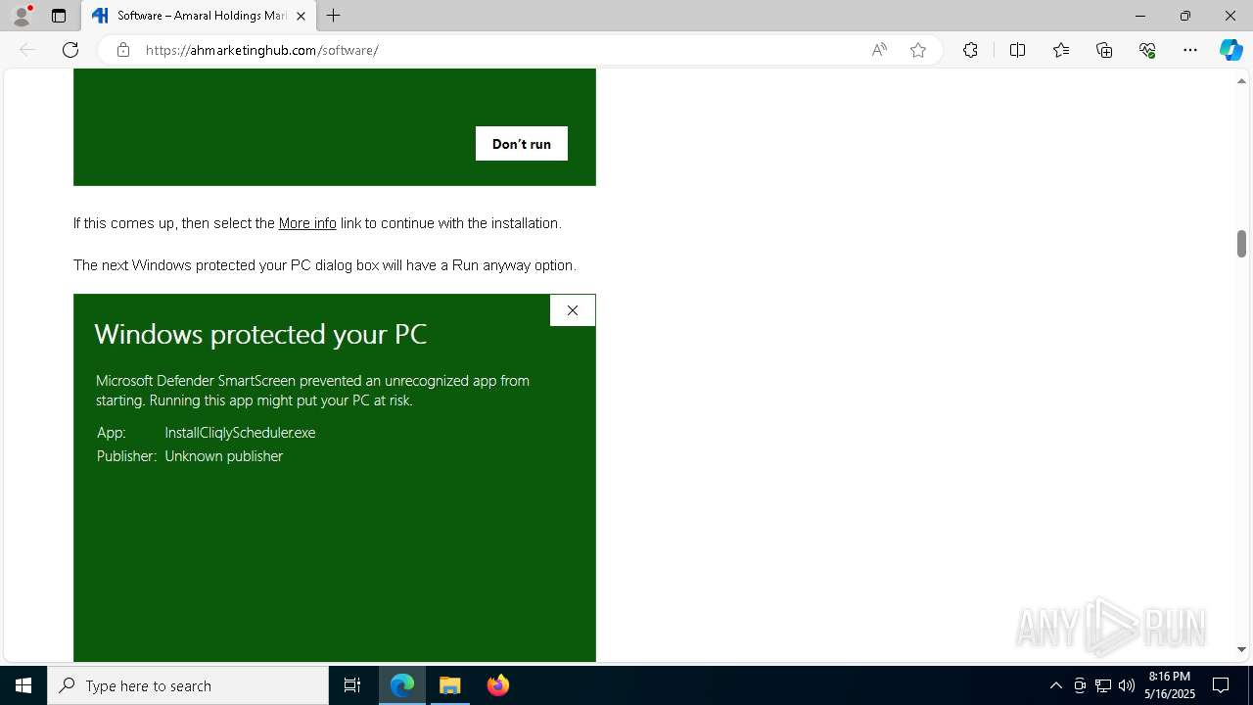Image resolution: width=1253 pixels, height=705 pixels.
Task: Open the Favorites list icon
Action: pyautogui.click(x=1061, y=50)
